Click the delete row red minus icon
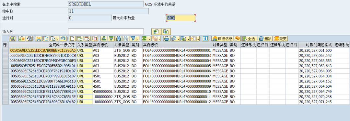The image size is (350, 121). pyautogui.click(x=87, y=38)
